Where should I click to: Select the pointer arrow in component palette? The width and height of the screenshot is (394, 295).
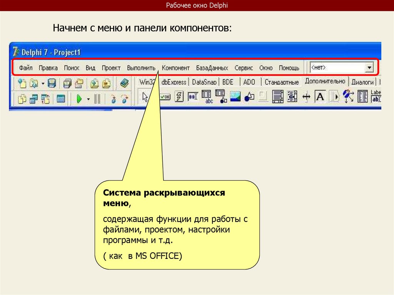[145, 97]
